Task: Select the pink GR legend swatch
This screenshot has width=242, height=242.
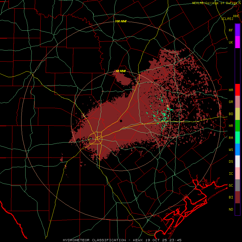Action: click(x=237, y=102)
